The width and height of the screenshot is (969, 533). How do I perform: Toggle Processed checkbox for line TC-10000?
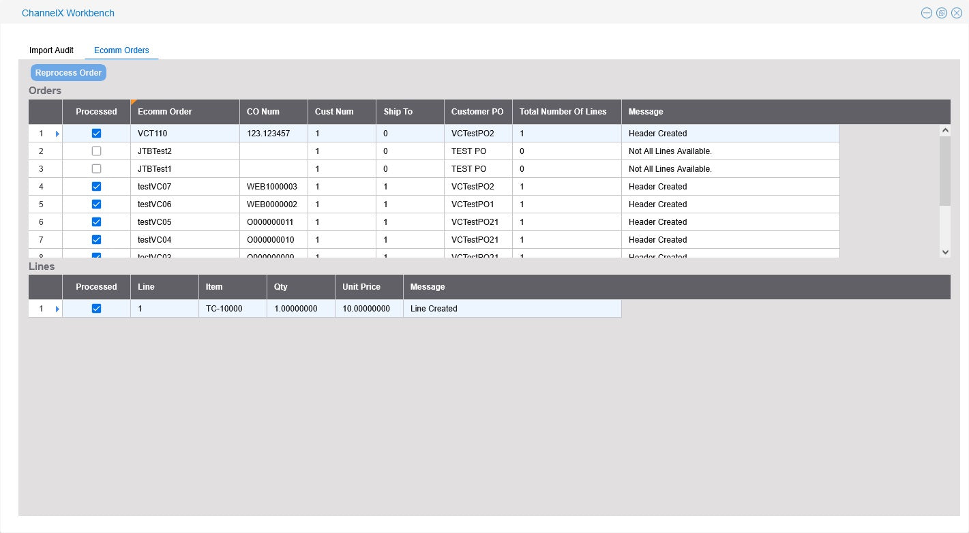(96, 309)
